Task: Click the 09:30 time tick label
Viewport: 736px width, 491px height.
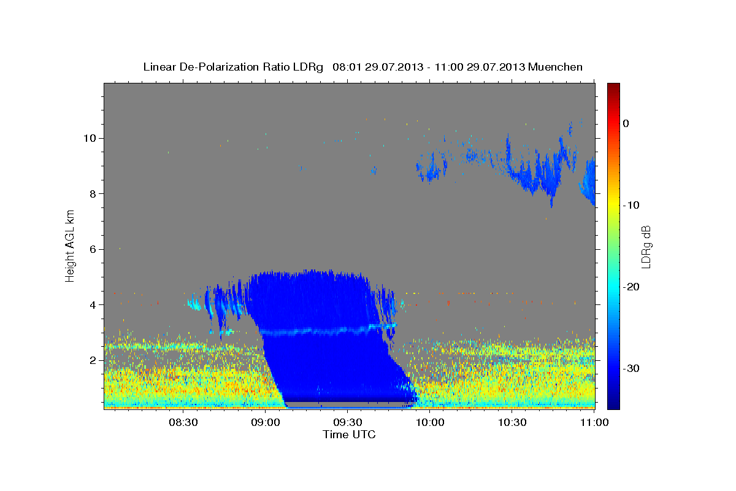Action: pyautogui.click(x=348, y=422)
